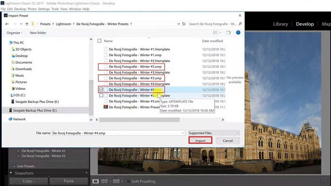Click the up-one-level arrow in Import Preset
This screenshot has height=186, width=331.
[27, 24]
